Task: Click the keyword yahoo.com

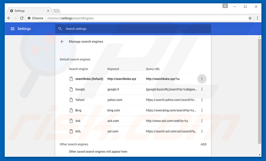Action: [115, 100]
